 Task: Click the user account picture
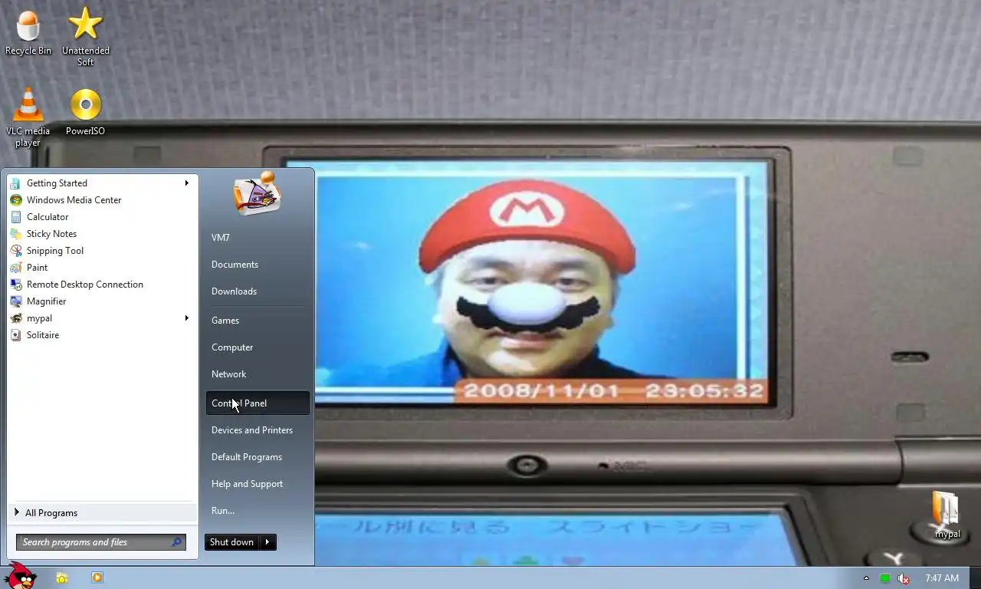coord(258,194)
